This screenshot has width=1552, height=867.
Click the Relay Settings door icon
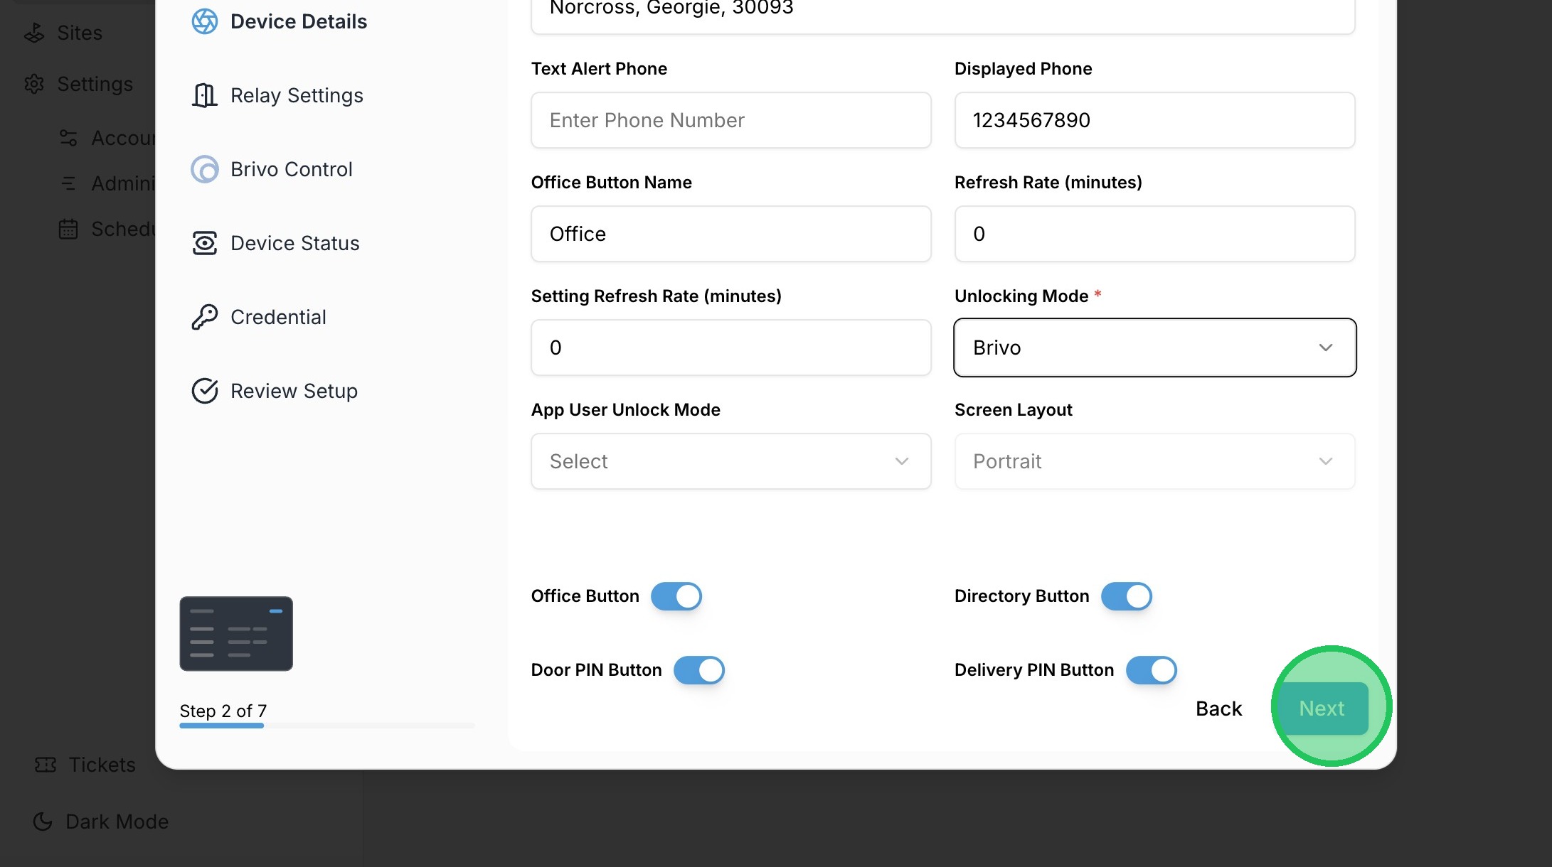205,95
